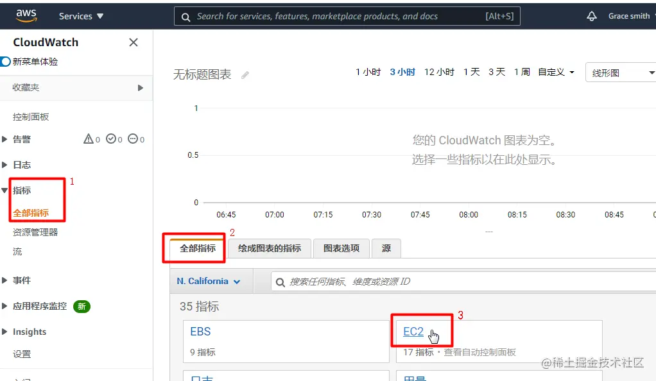Click the 新 badge beside 应用程序监控

click(82, 307)
